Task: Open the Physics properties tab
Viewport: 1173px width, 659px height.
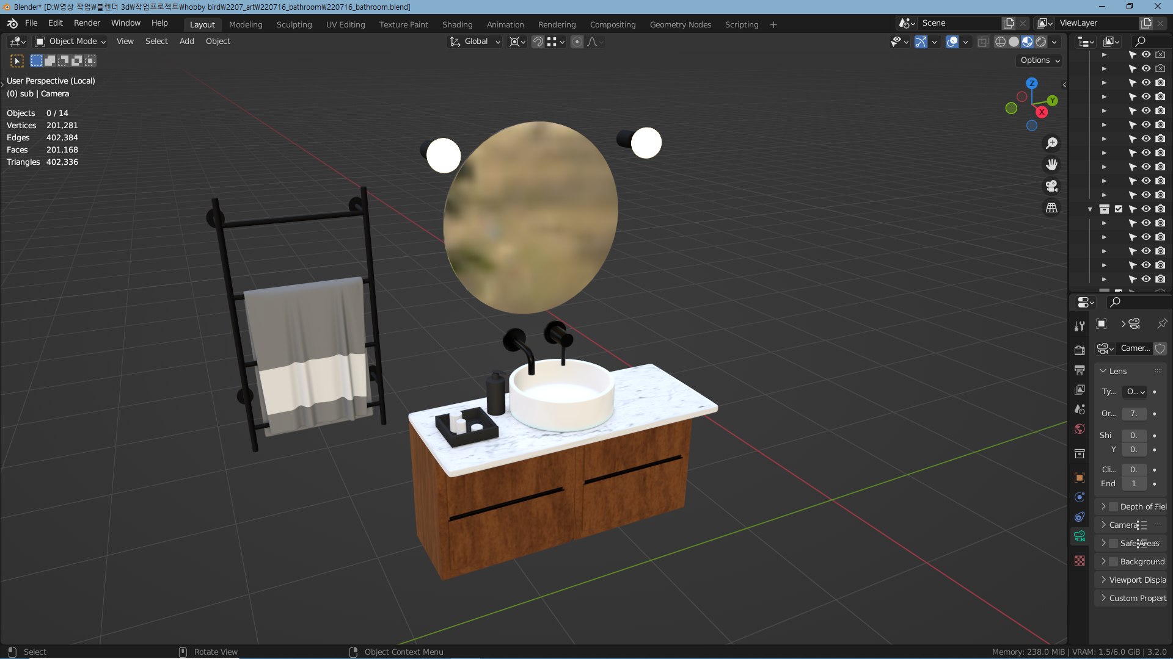Action: tap(1080, 497)
